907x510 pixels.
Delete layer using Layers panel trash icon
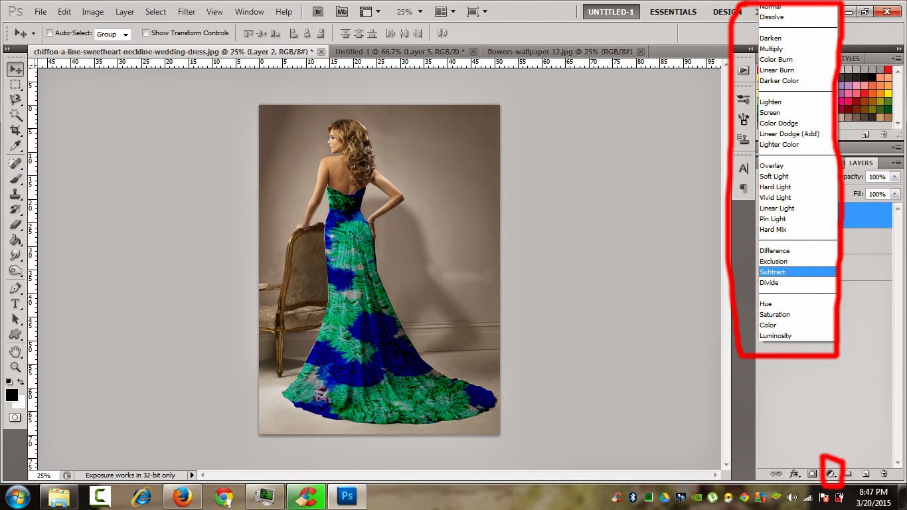(884, 473)
